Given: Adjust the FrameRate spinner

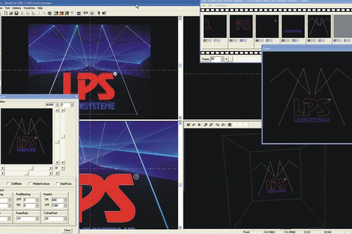Looking at the screenshot, I should tap(37, 218).
